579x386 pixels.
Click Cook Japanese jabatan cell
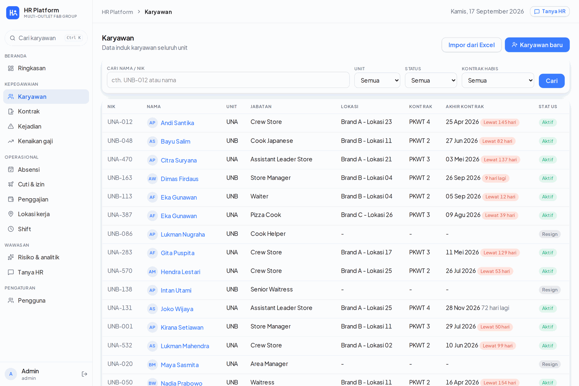pyautogui.click(x=272, y=141)
